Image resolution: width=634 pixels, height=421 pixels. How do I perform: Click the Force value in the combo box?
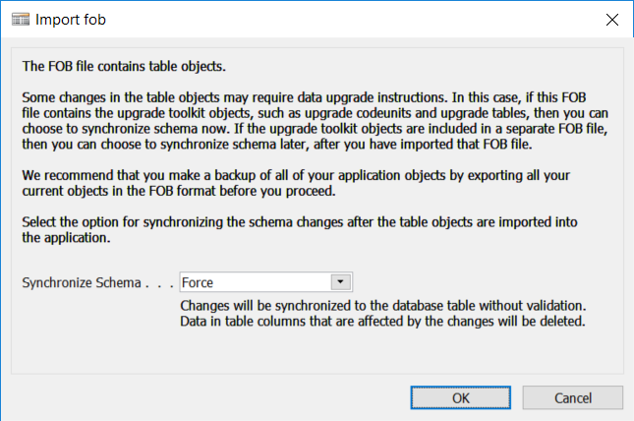pyautogui.click(x=197, y=282)
